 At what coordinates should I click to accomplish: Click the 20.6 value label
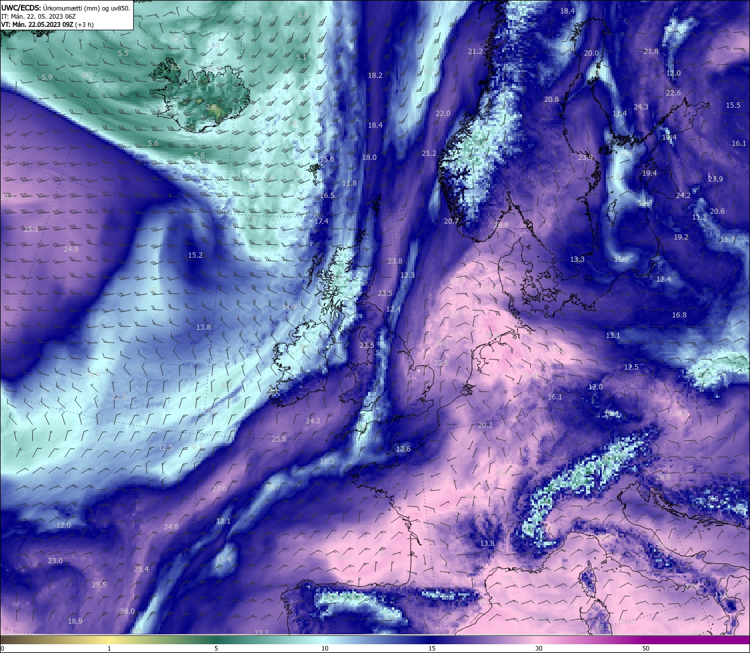[x=717, y=211]
